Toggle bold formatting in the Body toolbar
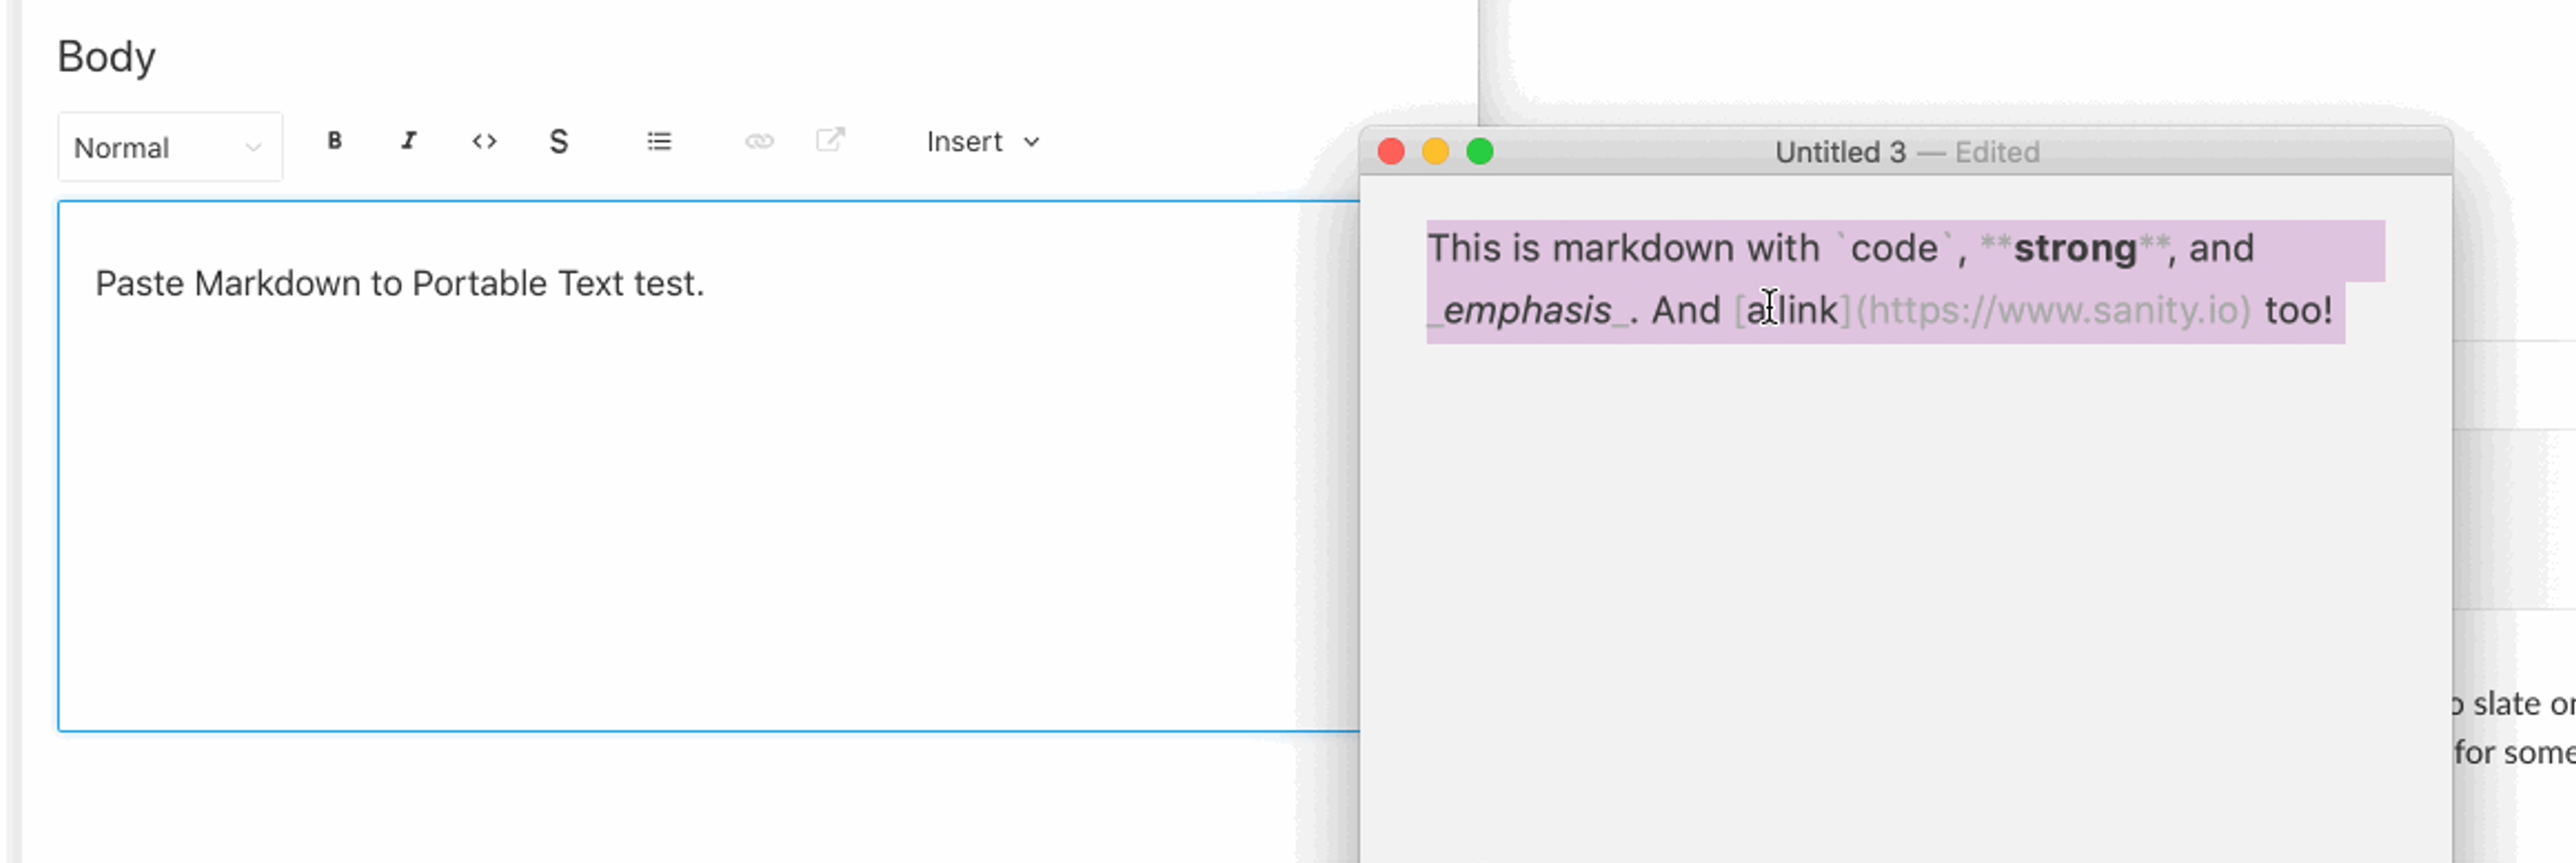The width and height of the screenshot is (2576, 863). pos(335,141)
